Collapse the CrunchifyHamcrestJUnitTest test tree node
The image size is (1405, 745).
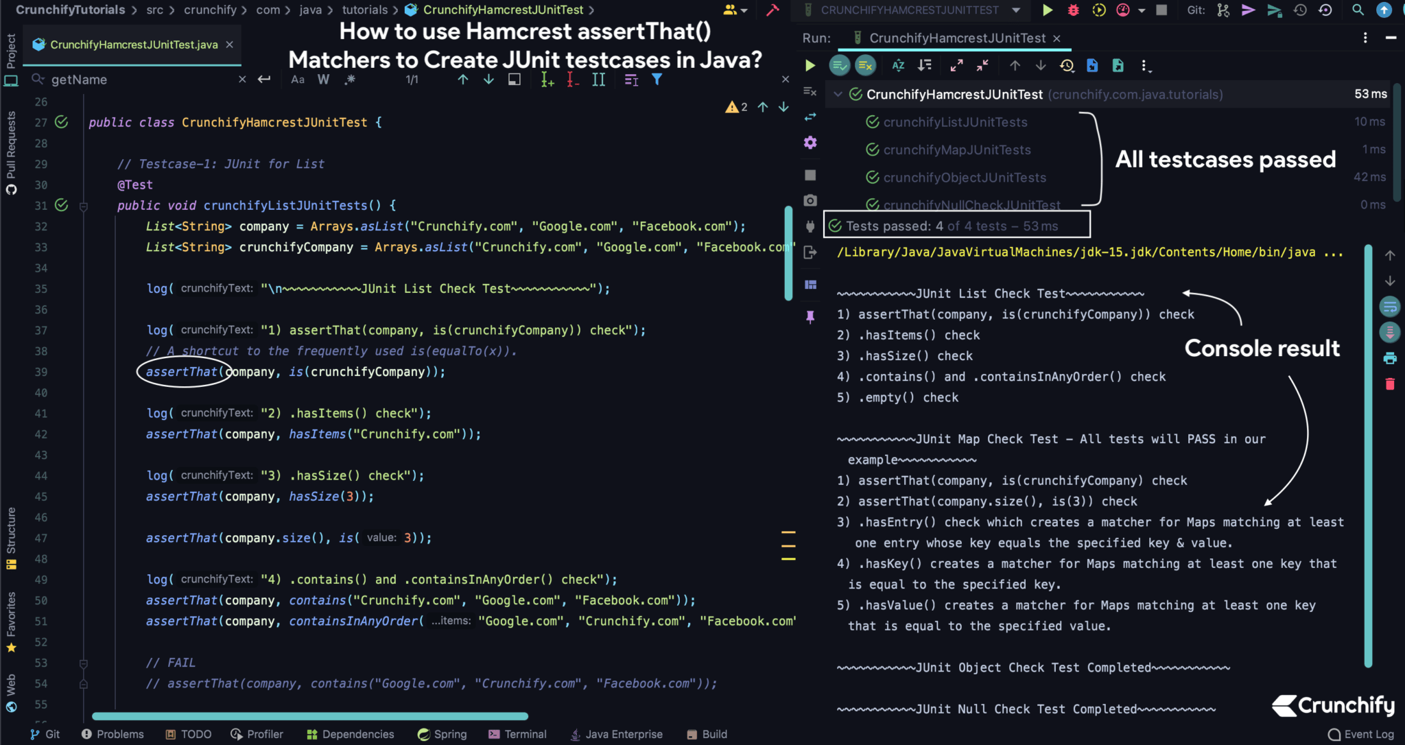[838, 95]
